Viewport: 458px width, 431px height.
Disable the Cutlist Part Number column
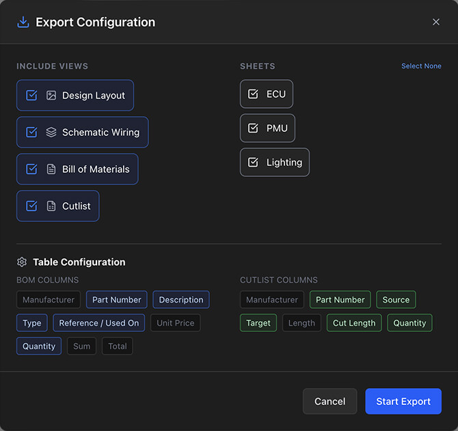point(340,300)
